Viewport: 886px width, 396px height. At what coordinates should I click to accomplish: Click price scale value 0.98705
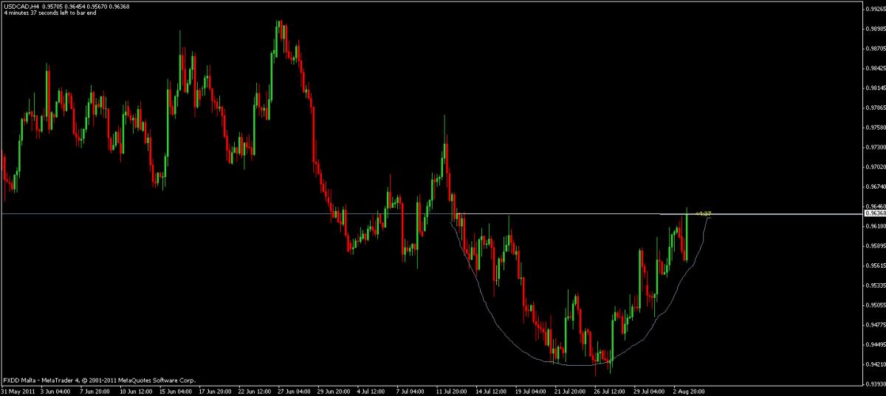[x=875, y=49]
